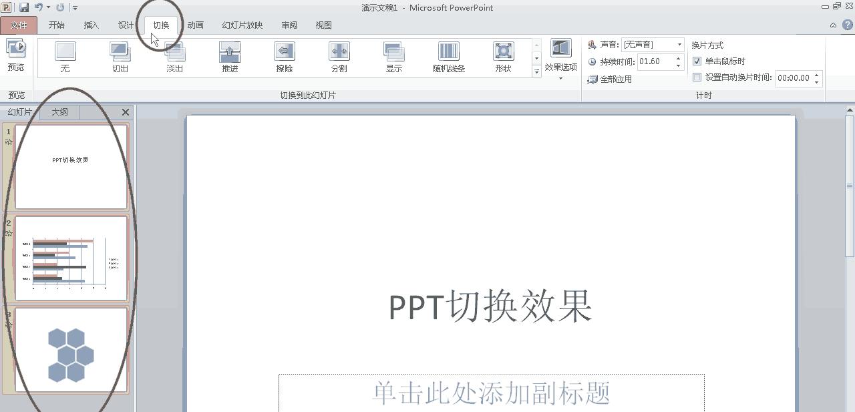Apply the 推进 (Push) transition
855x412 pixels.
click(x=230, y=56)
